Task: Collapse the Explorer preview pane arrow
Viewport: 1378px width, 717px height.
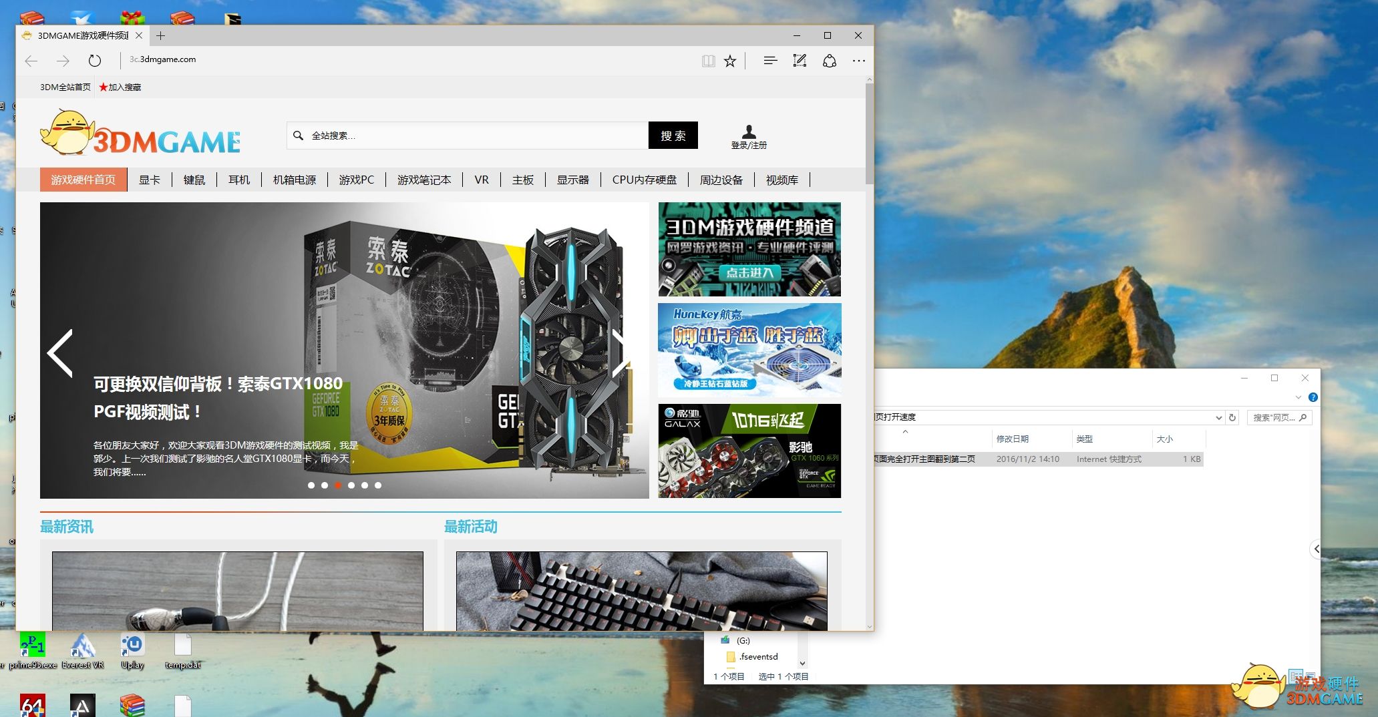Action: pos(1316,549)
